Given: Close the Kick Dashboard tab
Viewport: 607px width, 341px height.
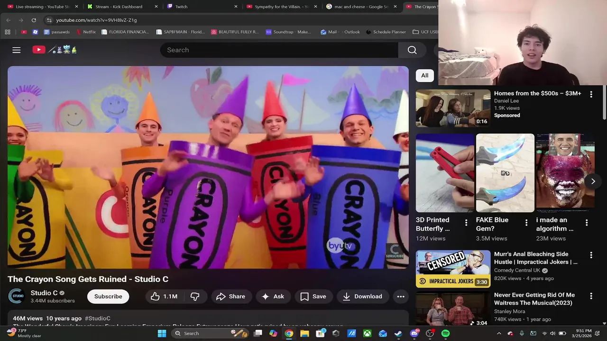Looking at the screenshot, I should click(156, 7).
